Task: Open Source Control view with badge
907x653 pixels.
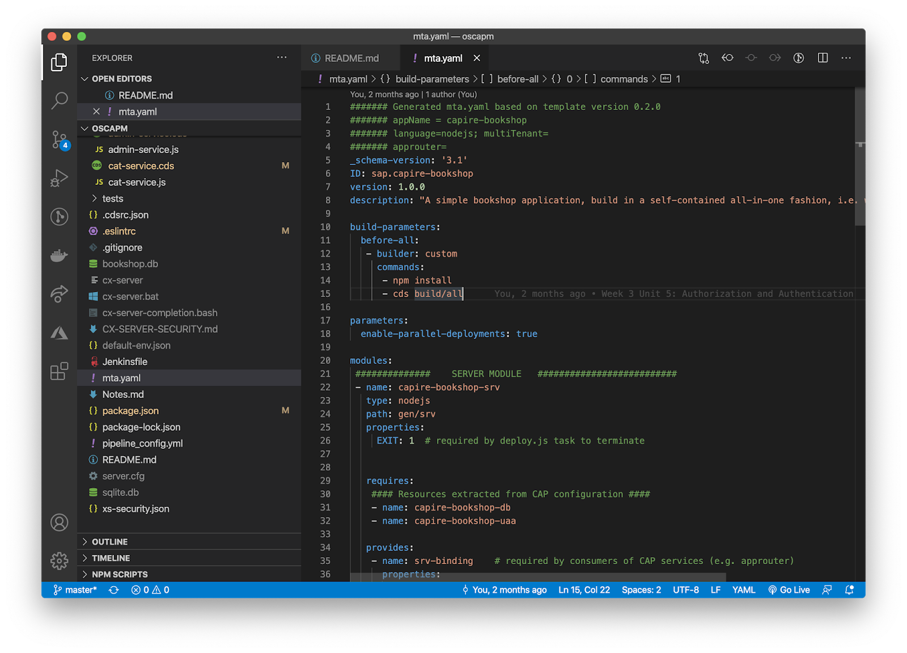Action: point(60,139)
